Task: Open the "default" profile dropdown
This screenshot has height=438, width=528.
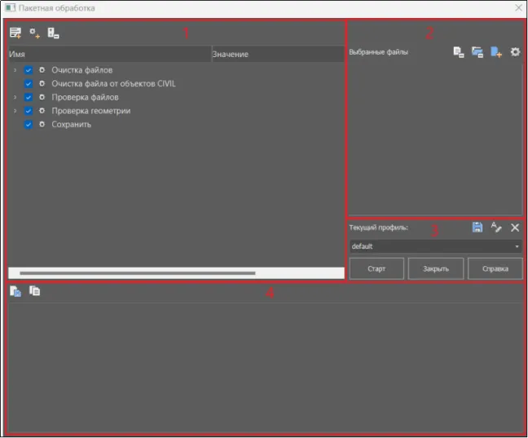Action: pos(436,246)
